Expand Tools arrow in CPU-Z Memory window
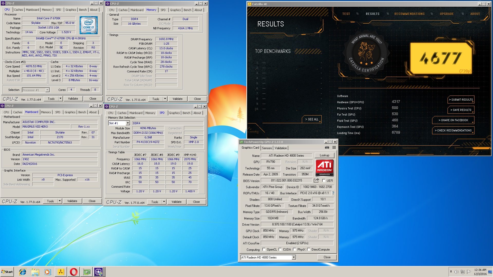The width and height of the screenshot is (493, 277). click(x=165, y=99)
